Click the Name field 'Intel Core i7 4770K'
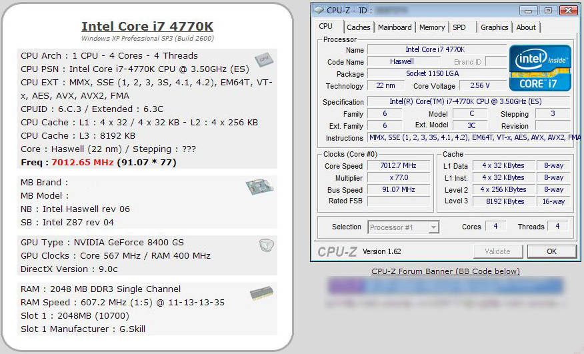This screenshot has height=354, width=584. (x=435, y=49)
